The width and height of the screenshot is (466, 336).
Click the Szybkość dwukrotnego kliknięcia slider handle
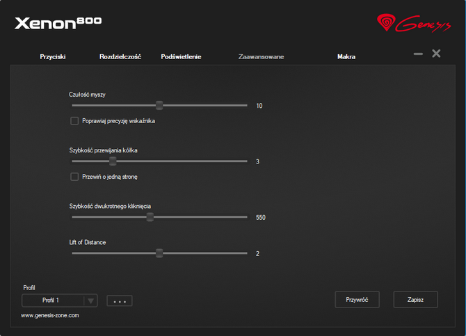pos(150,217)
